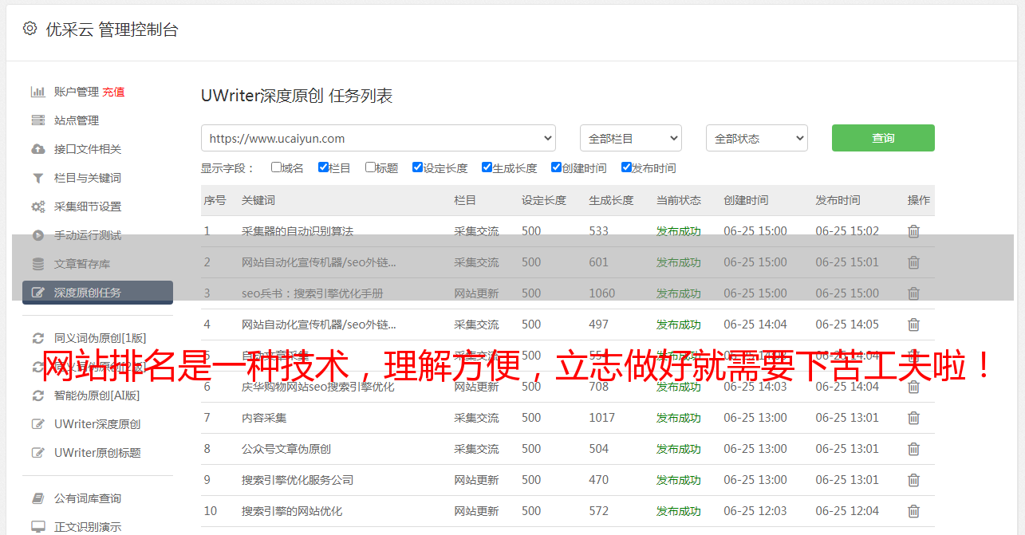Delete row 1 using its trash icon
Image resolution: width=1025 pixels, height=535 pixels.
pos(913,231)
